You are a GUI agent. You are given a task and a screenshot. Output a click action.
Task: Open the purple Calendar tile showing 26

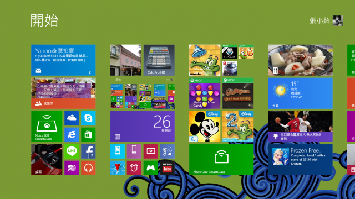coord(142,127)
